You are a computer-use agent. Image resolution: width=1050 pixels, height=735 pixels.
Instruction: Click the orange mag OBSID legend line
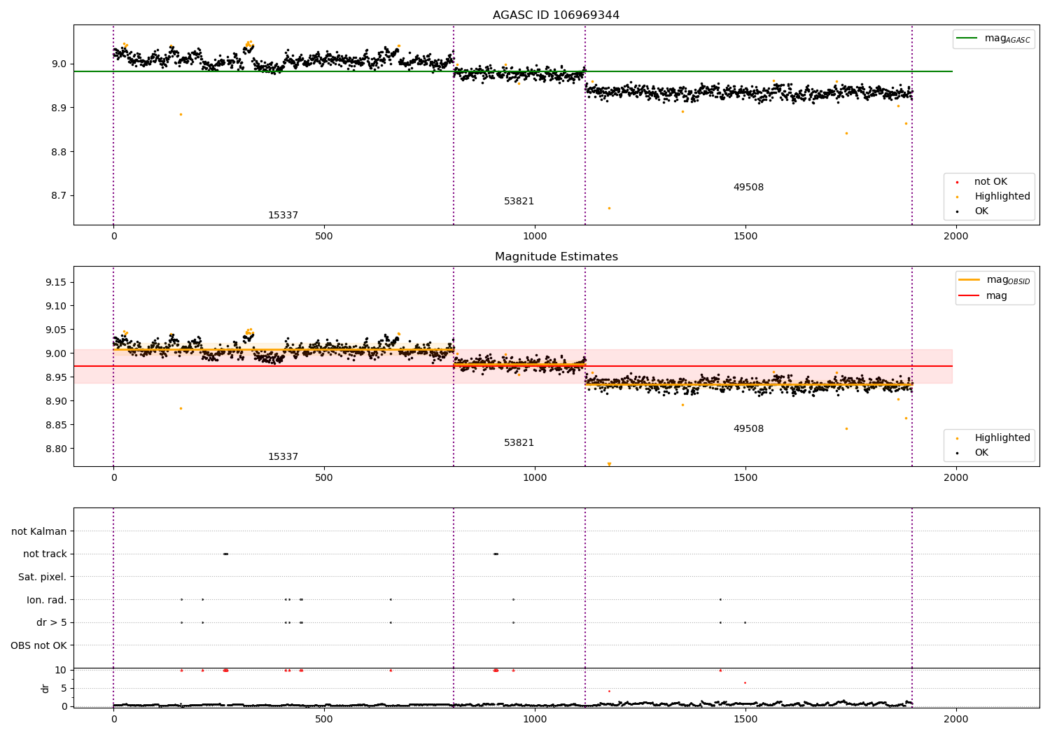tap(969, 280)
